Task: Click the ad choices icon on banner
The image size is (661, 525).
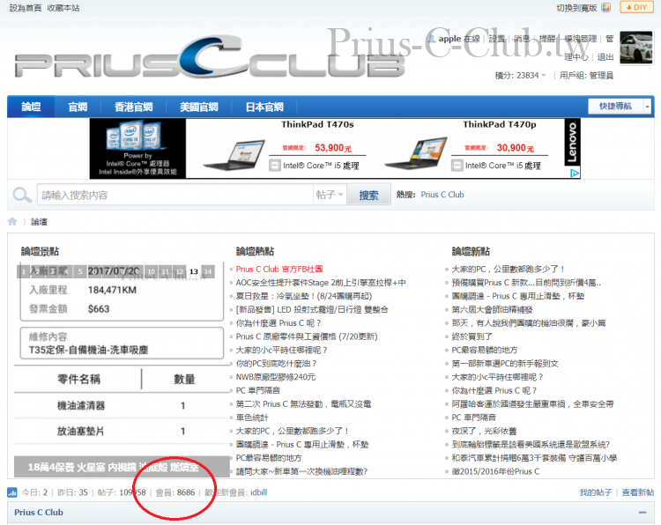Action: [x=574, y=174]
